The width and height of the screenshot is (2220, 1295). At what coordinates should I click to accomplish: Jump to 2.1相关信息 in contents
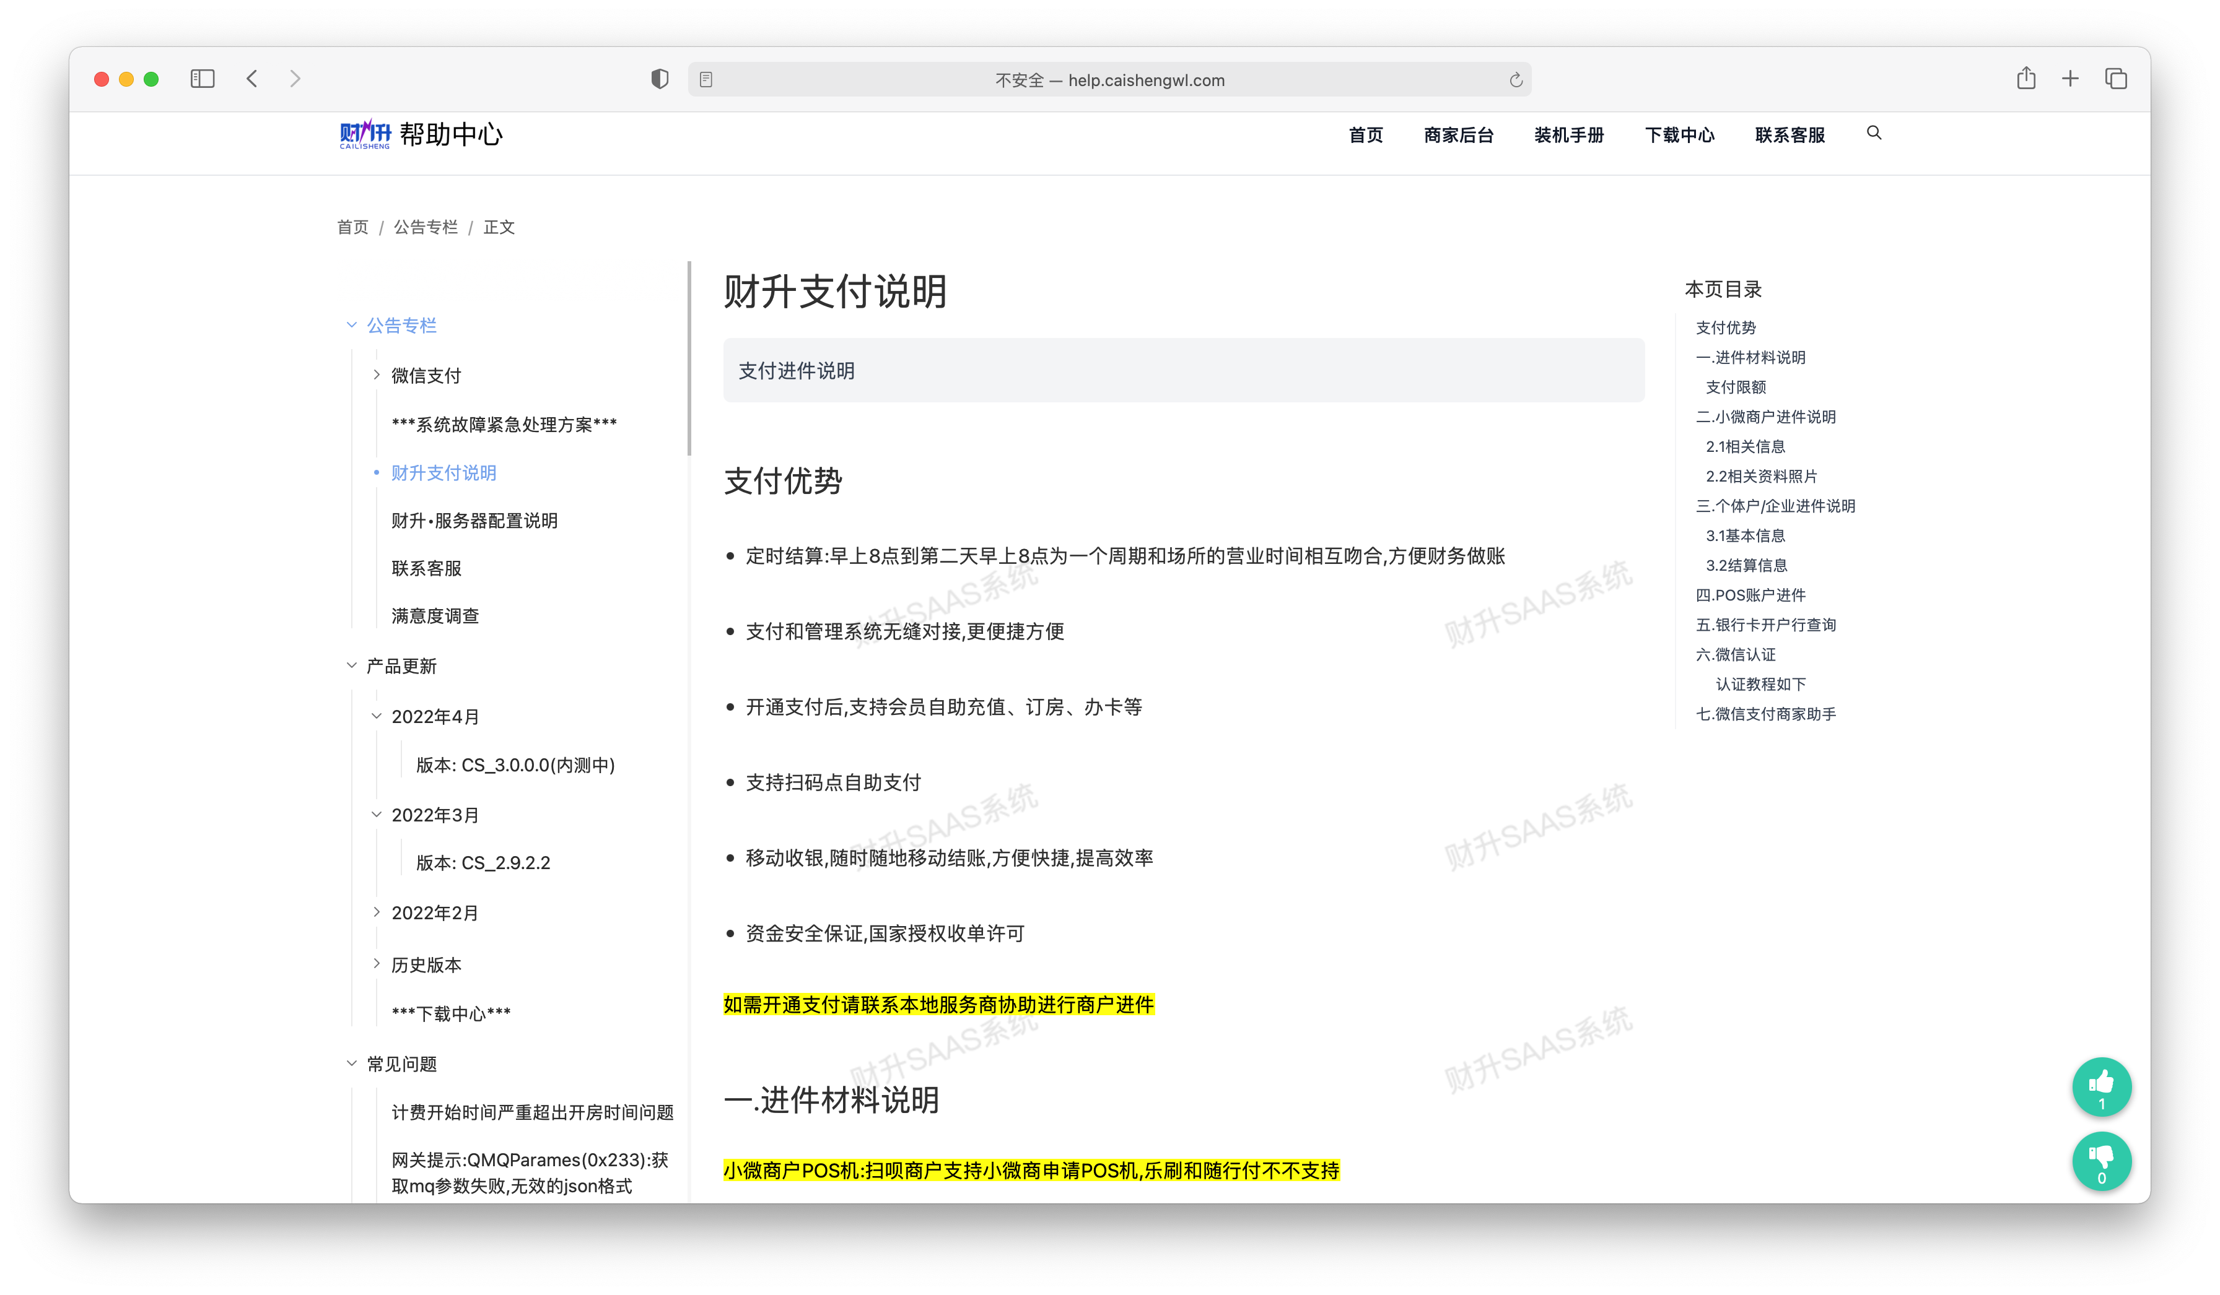(x=1745, y=446)
